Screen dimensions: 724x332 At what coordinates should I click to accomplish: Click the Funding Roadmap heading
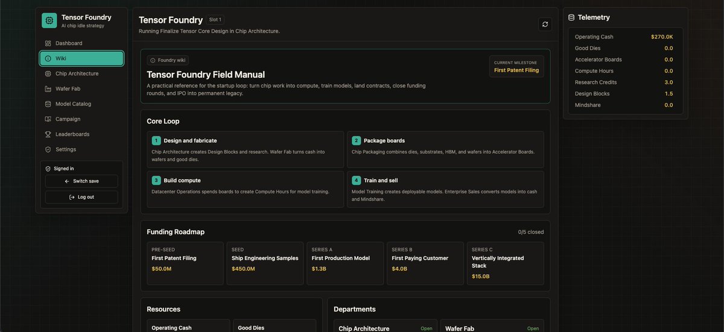176,232
